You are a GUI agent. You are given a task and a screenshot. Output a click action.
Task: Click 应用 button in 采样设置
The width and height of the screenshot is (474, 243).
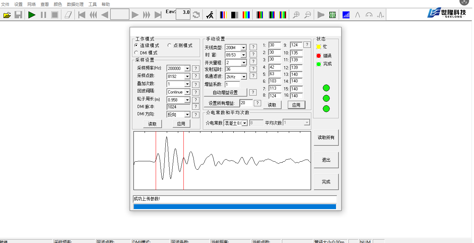point(181,124)
